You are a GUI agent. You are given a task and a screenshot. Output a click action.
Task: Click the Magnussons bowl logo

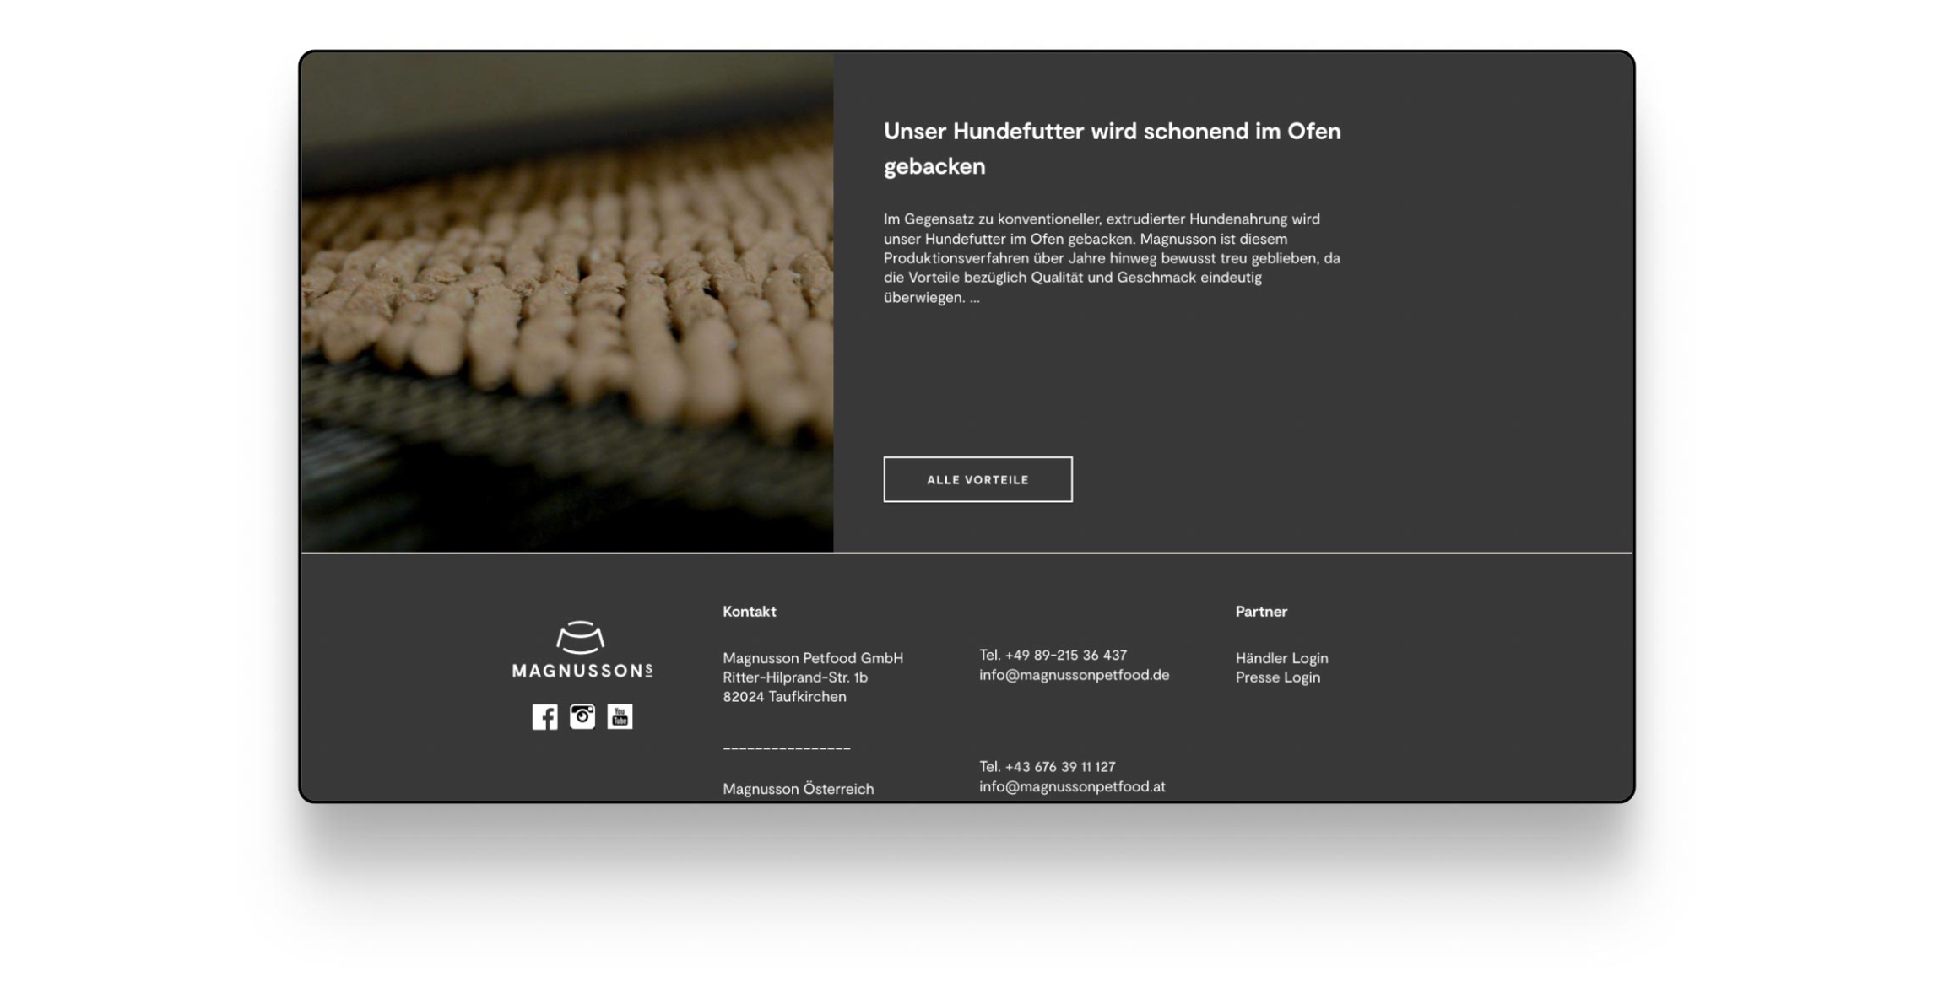(582, 650)
